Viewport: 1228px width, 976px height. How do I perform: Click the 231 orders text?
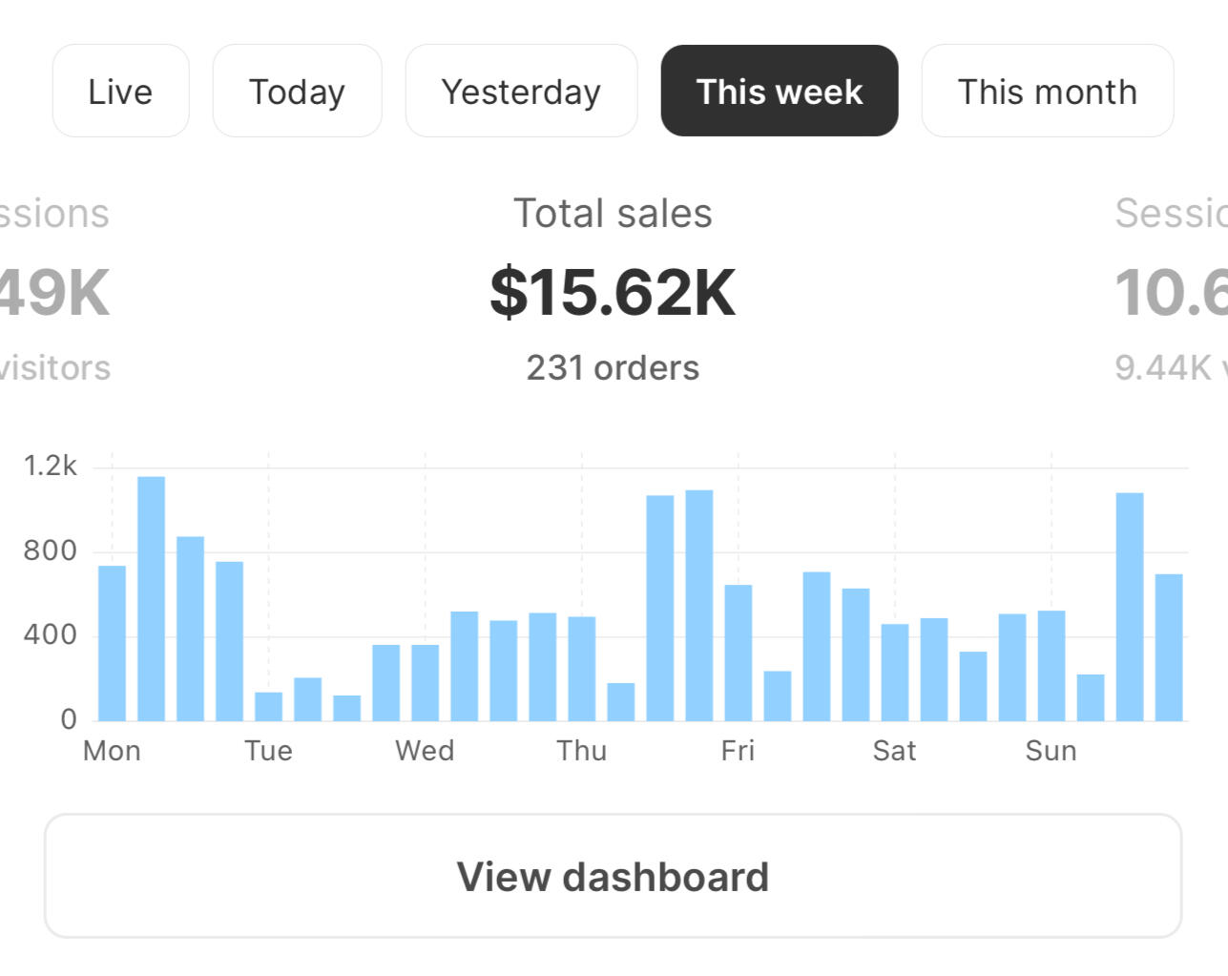tap(613, 368)
